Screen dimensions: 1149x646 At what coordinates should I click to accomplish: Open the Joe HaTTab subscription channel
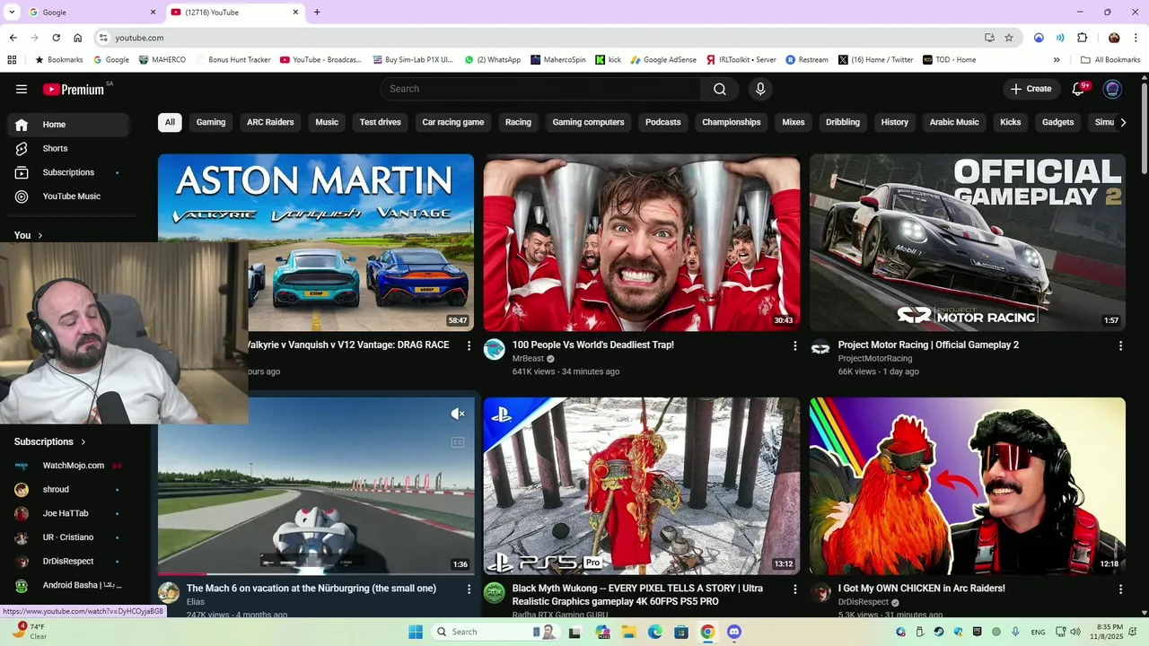point(68,513)
